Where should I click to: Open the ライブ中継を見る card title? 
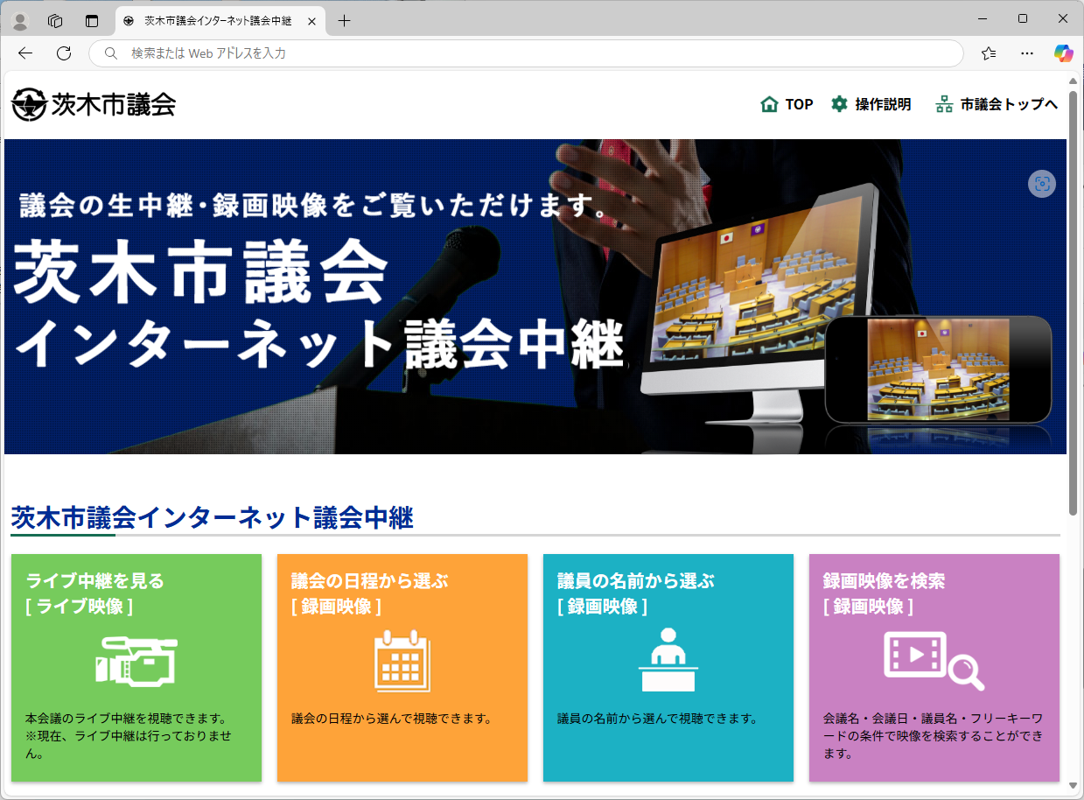[x=94, y=580]
